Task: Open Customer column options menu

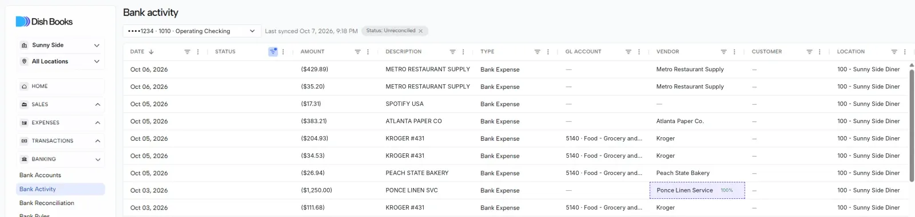Action: (819, 52)
